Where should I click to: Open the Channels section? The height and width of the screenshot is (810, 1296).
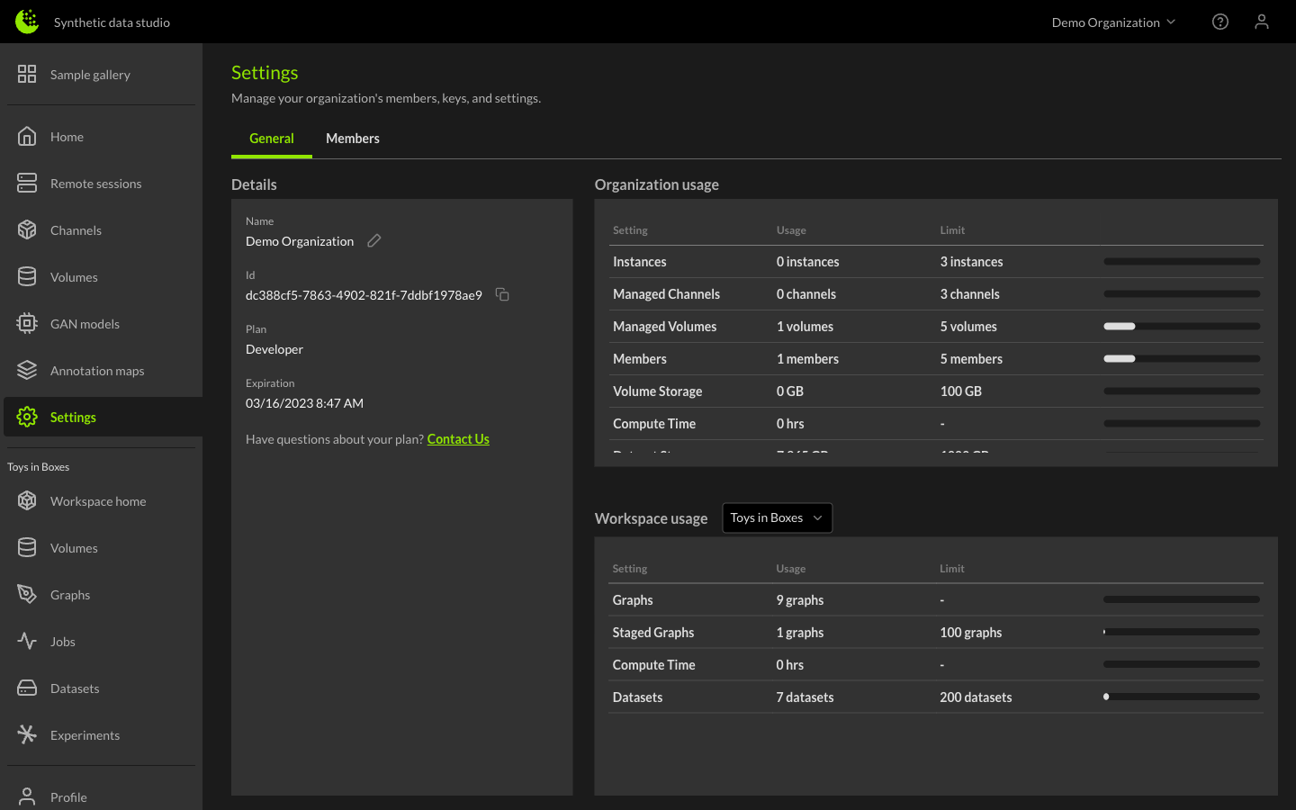point(76,229)
